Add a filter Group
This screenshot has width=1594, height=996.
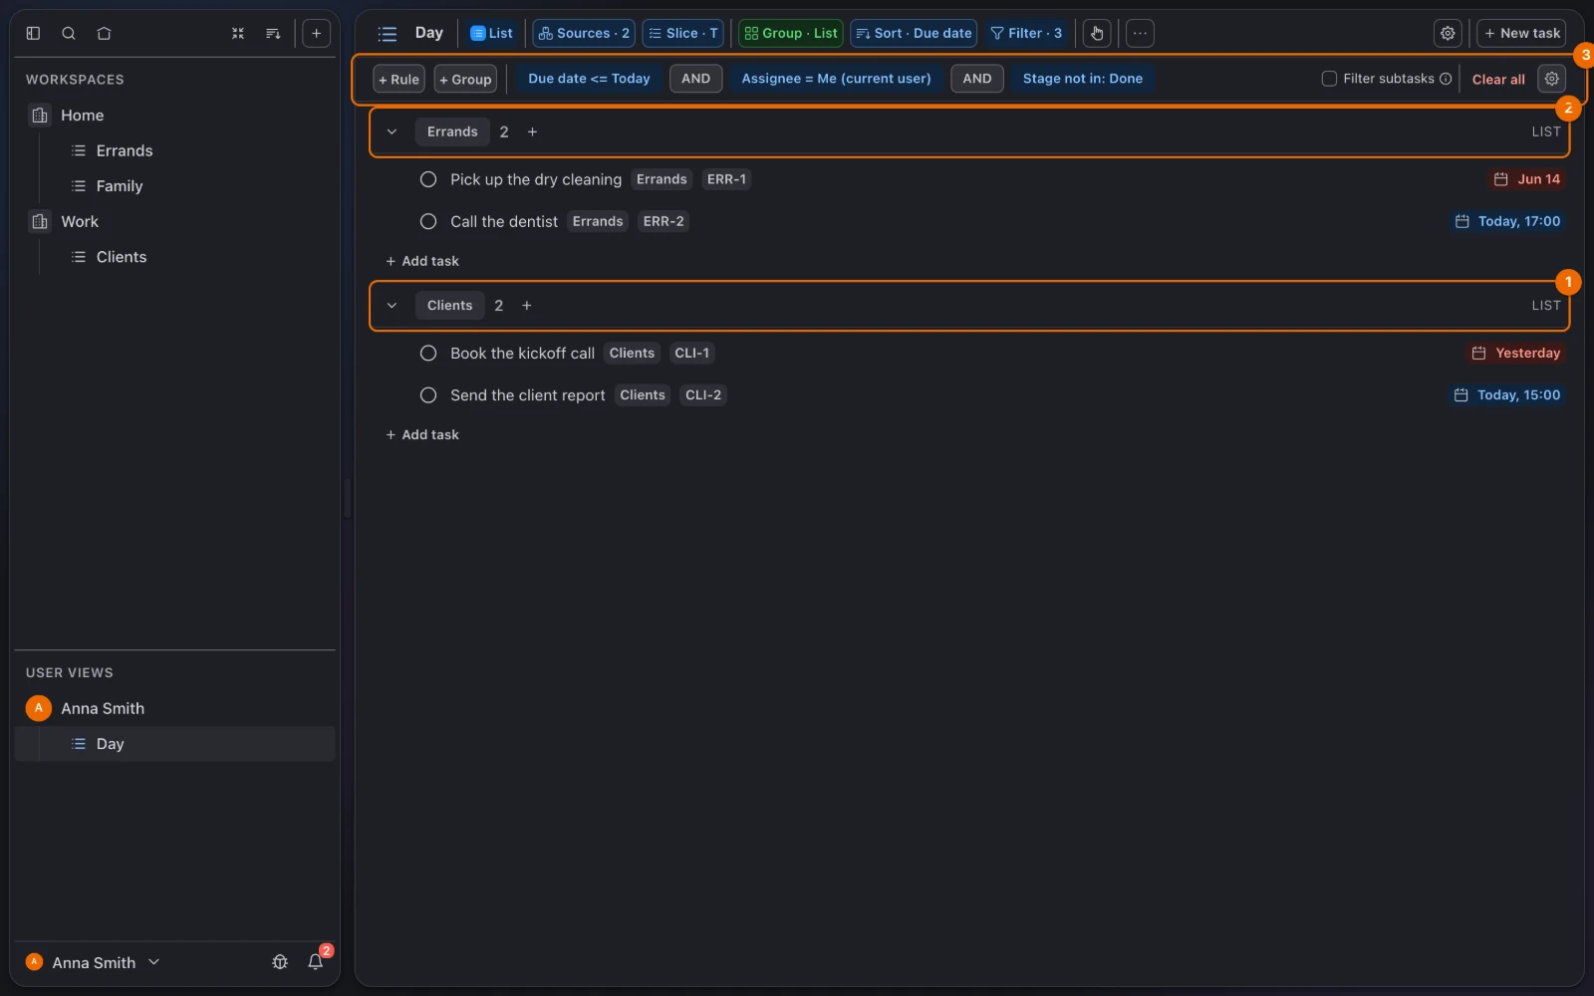tap(465, 79)
